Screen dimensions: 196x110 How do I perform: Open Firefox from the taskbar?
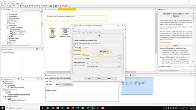tap(53, 108)
